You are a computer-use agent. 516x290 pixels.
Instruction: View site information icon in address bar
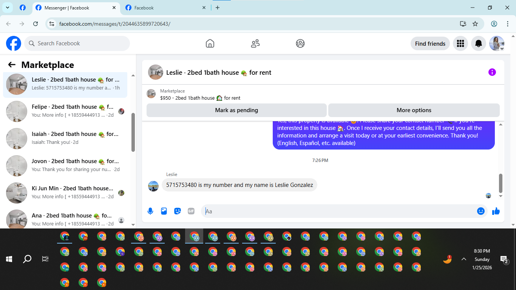tap(52, 24)
